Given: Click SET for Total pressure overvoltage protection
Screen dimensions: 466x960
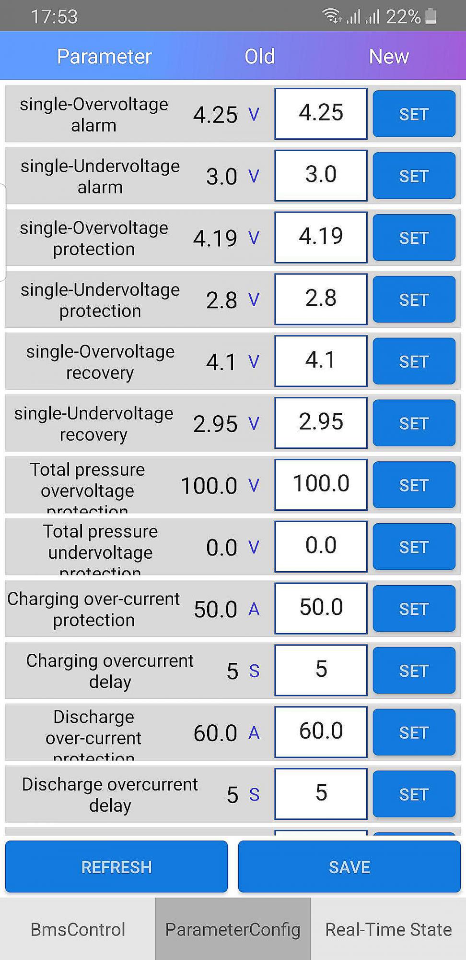Looking at the screenshot, I should click(414, 485).
